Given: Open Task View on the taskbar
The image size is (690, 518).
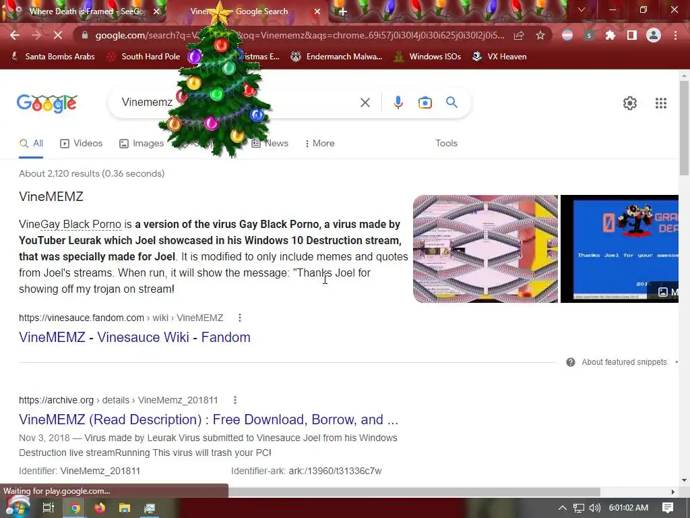Looking at the screenshot, I should tap(48, 508).
